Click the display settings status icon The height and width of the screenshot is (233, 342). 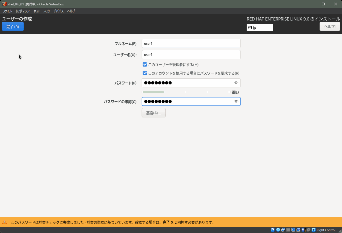click(x=293, y=230)
